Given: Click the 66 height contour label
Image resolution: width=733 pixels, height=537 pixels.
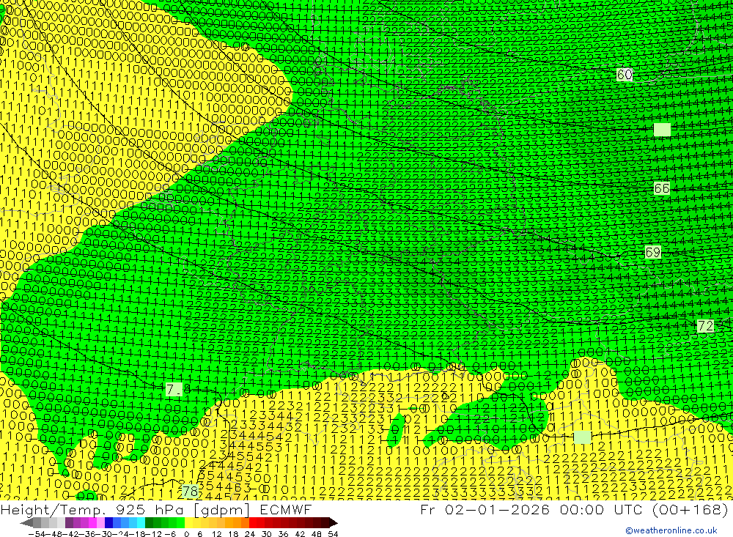Looking at the screenshot, I should pyautogui.click(x=662, y=188).
